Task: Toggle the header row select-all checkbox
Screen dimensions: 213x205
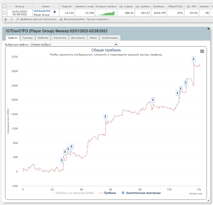Action: coord(5,6)
